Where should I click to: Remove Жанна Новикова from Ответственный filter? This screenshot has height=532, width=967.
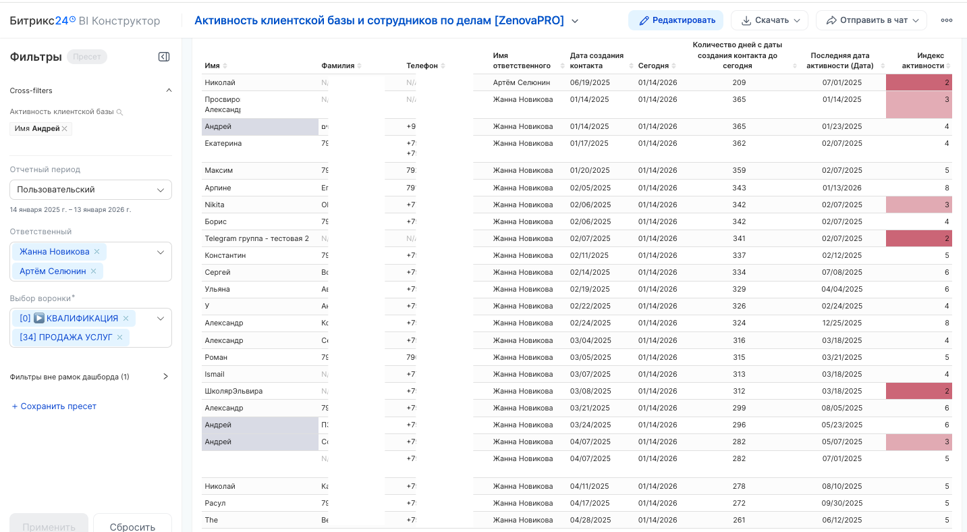tap(96, 252)
